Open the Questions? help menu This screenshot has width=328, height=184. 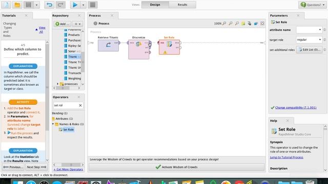tap(313, 5)
